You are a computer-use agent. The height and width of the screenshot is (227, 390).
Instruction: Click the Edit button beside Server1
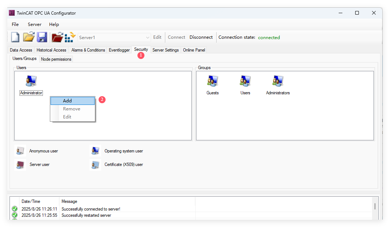(x=157, y=37)
